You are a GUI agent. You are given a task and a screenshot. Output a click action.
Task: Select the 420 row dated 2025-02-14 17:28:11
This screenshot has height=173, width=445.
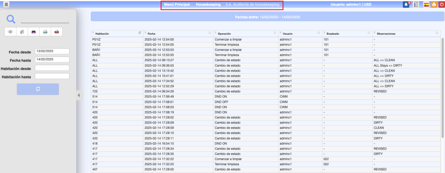pos(266,138)
